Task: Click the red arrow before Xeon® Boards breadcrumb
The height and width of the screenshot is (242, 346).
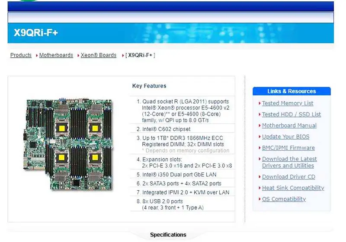Action: (78, 56)
